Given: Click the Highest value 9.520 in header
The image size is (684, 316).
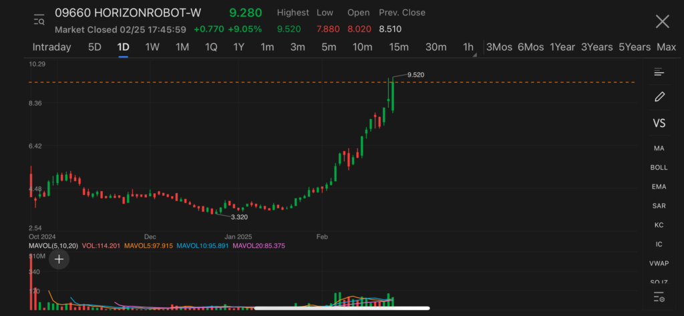Looking at the screenshot, I should (x=289, y=29).
